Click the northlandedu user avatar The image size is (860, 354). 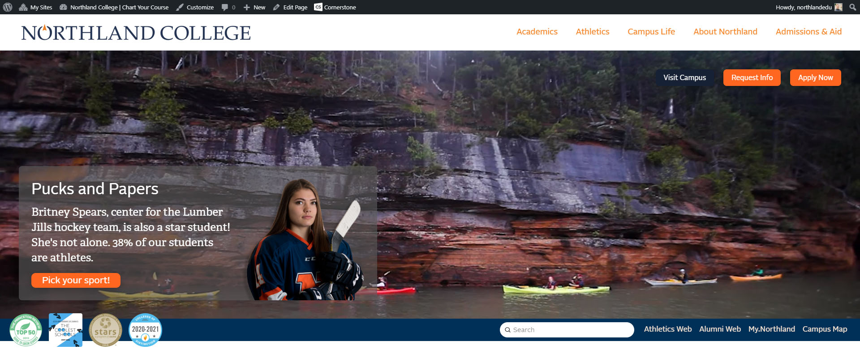838,7
